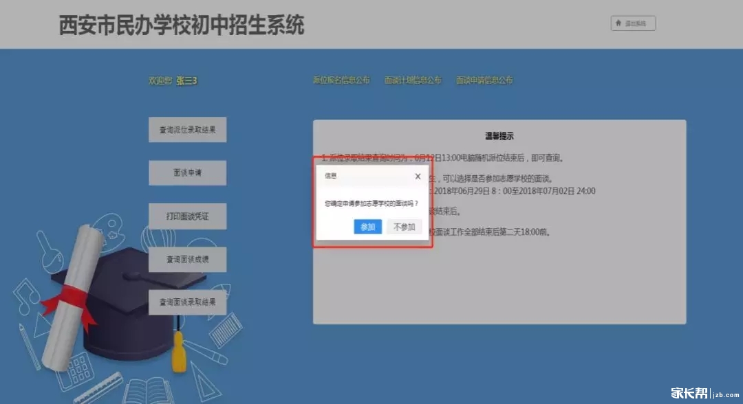Select 面谈申请 in the left sidebar
This screenshot has height=404, width=743.
tap(187, 173)
